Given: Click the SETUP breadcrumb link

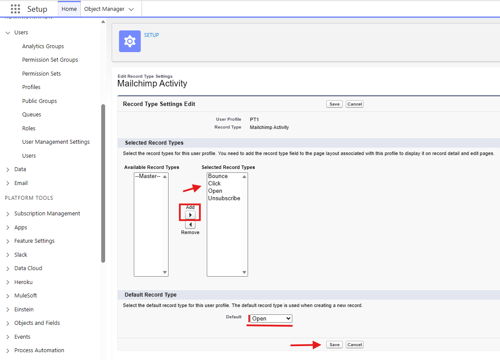Looking at the screenshot, I should 152,35.
